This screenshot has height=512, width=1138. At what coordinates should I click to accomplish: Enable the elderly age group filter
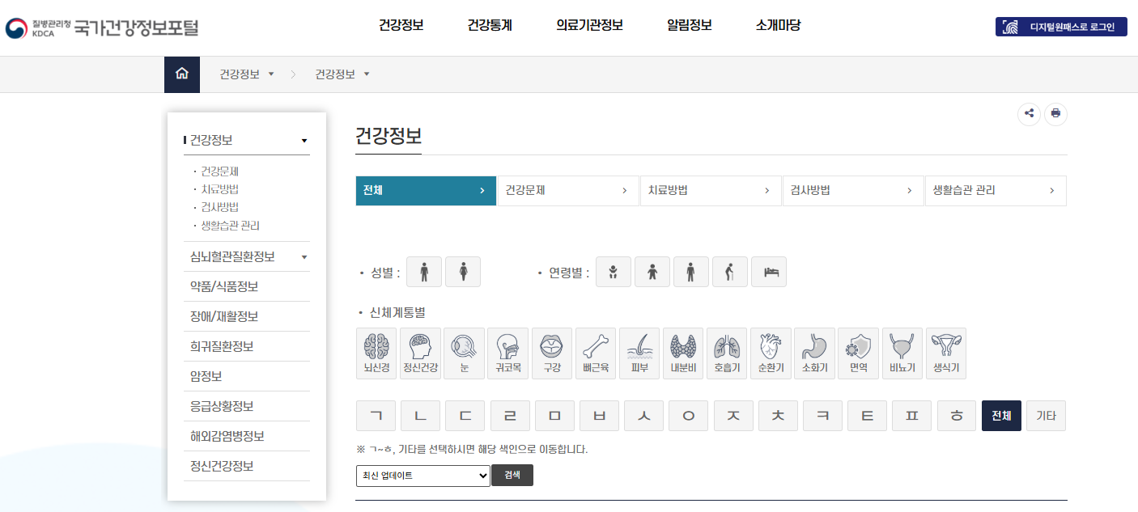(730, 271)
